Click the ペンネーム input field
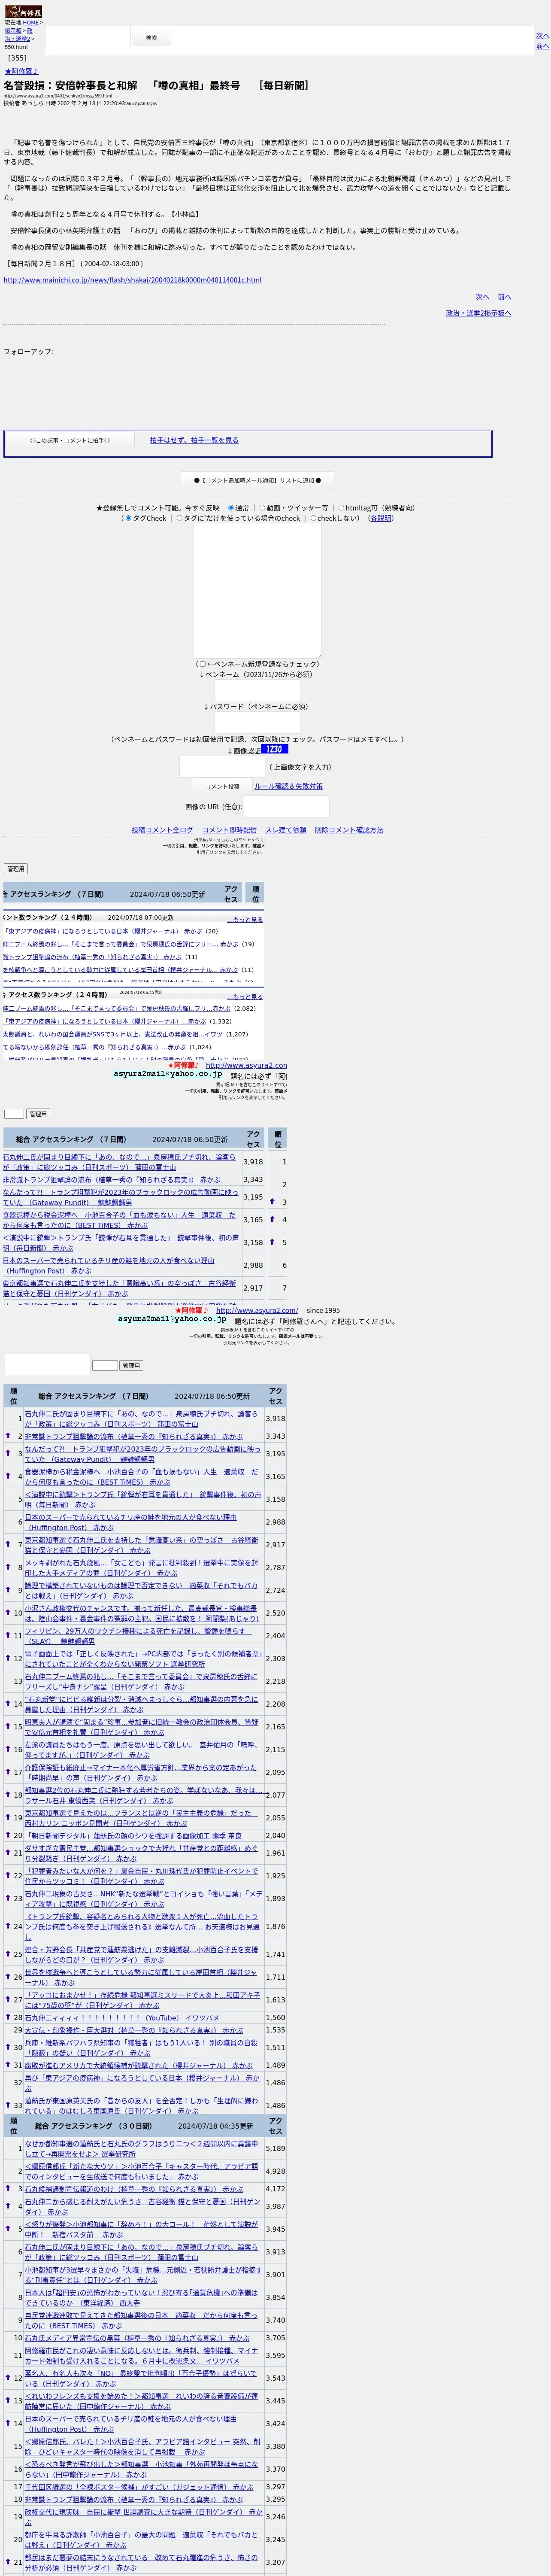 click(257, 690)
